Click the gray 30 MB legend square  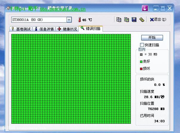pyautogui.click(x=141, y=55)
